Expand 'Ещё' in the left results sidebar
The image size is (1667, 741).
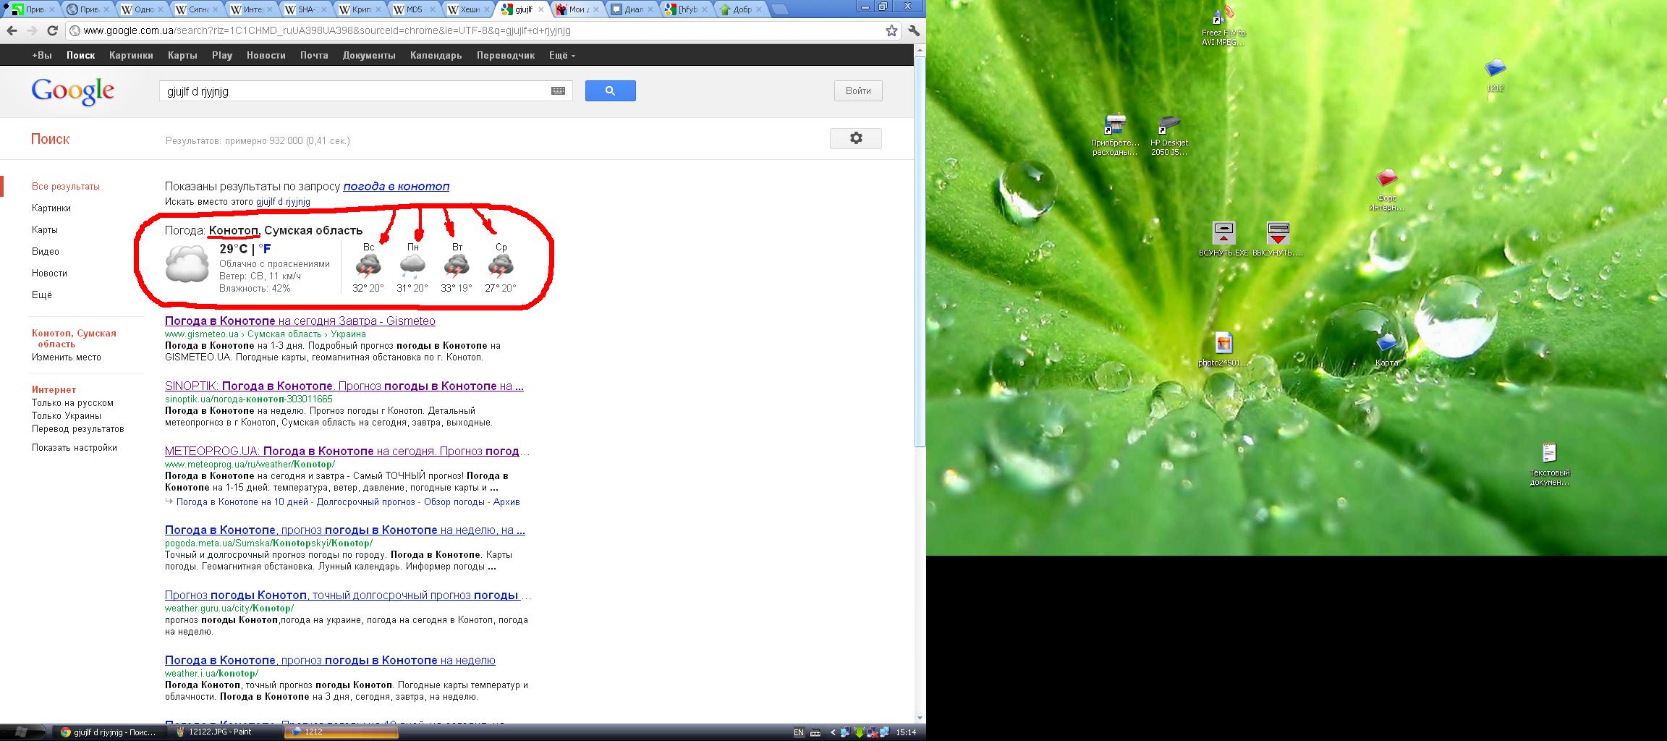(42, 295)
